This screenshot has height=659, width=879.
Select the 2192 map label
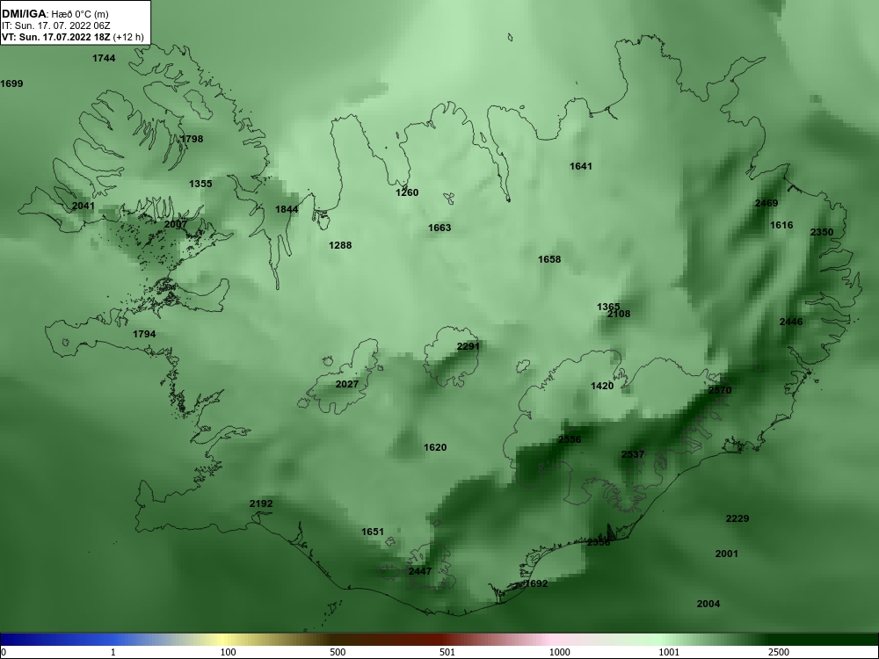tap(261, 503)
